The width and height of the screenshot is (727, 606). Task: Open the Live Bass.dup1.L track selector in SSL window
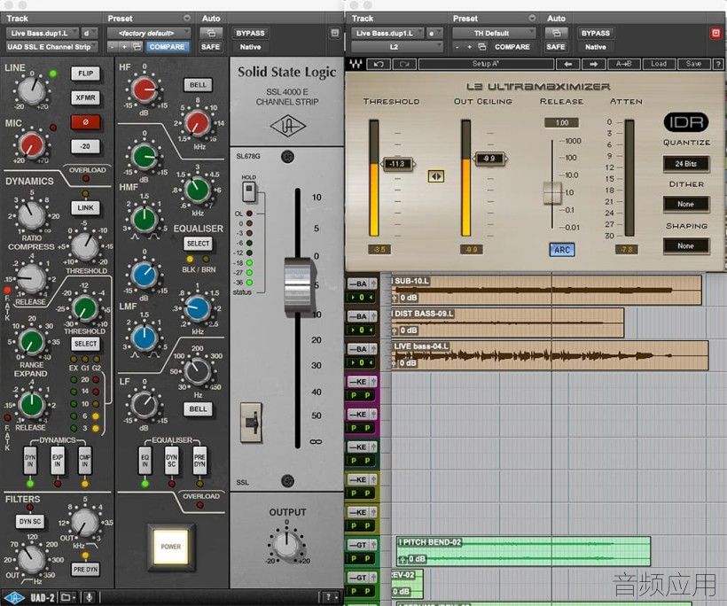(x=43, y=34)
